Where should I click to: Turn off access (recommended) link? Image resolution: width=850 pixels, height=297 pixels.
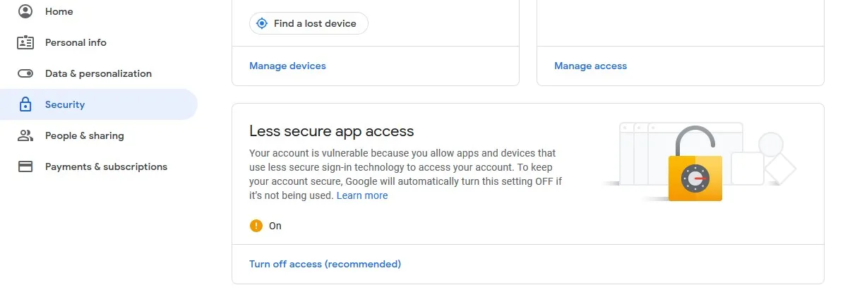point(325,264)
